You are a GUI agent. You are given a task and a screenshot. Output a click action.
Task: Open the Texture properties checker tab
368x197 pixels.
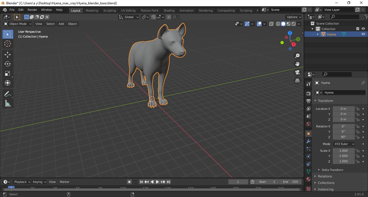308,188
